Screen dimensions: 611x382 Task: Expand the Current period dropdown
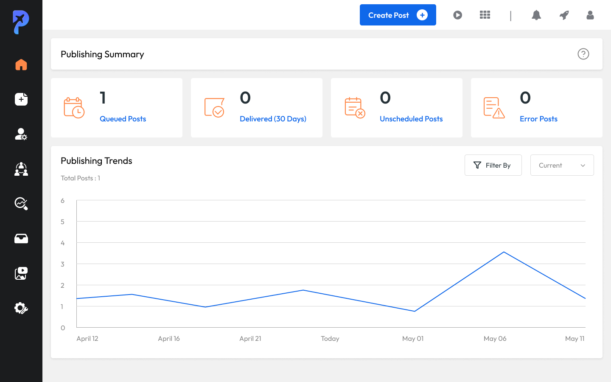click(562, 165)
